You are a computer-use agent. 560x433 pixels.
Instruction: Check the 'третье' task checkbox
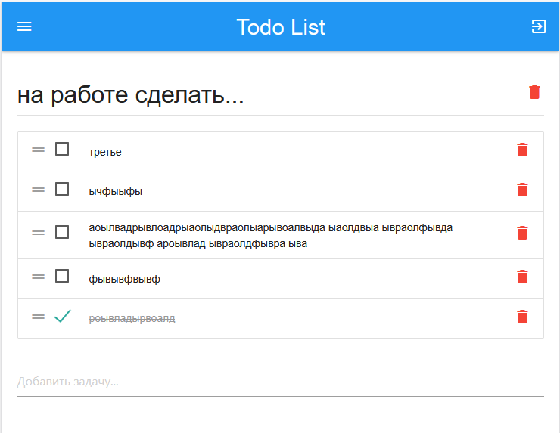[x=62, y=149]
